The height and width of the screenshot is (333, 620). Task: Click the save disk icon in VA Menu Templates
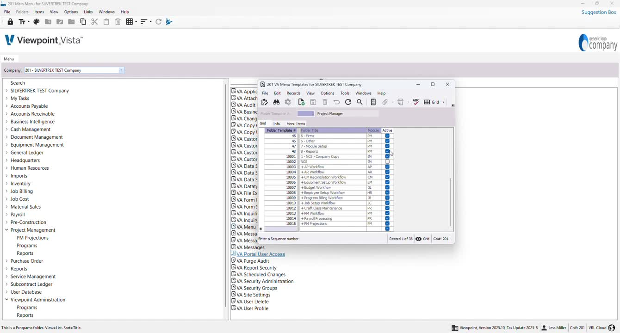coord(313,102)
